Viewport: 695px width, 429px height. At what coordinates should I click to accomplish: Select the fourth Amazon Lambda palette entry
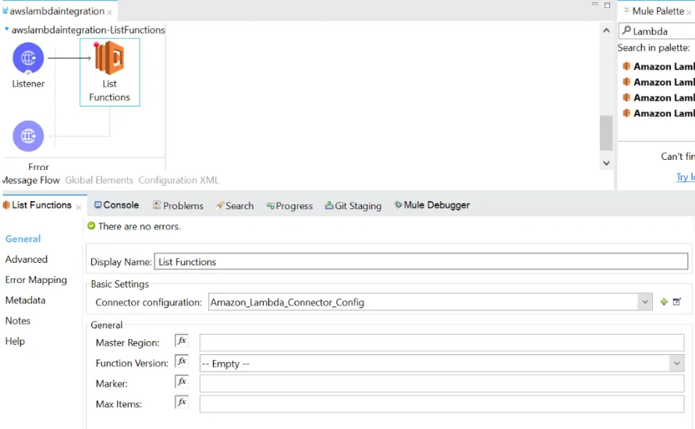[658, 113]
